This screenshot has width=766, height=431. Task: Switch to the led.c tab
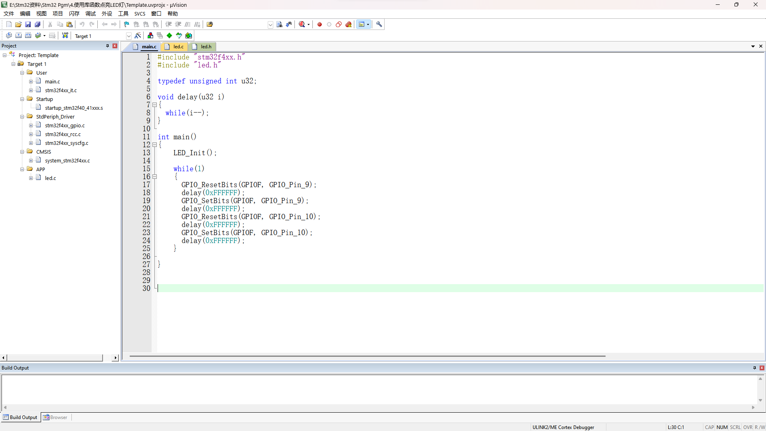(178, 47)
